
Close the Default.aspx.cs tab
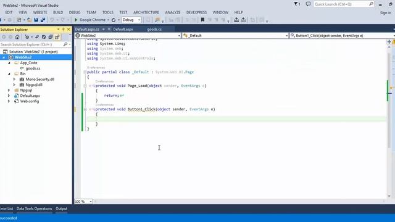pos(109,29)
